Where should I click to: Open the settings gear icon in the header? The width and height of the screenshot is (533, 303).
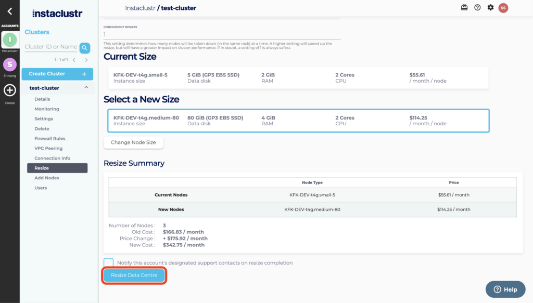click(490, 8)
